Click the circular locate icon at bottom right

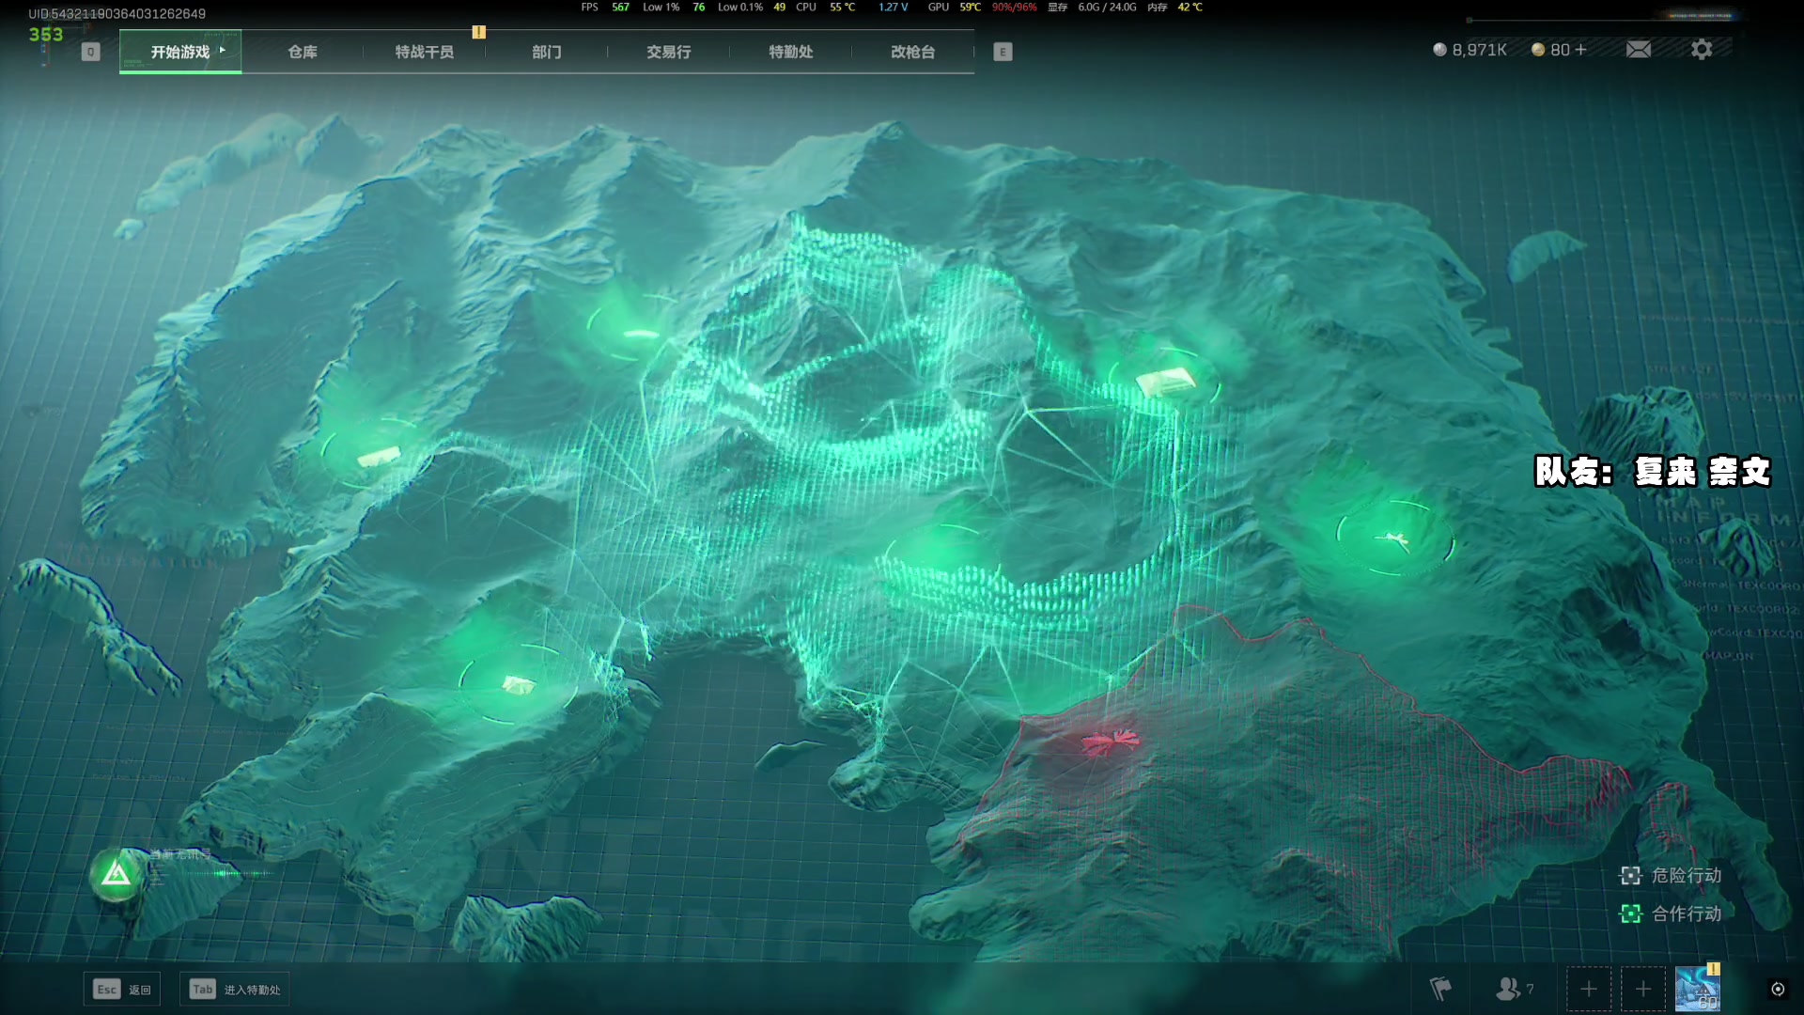click(1778, 989)
